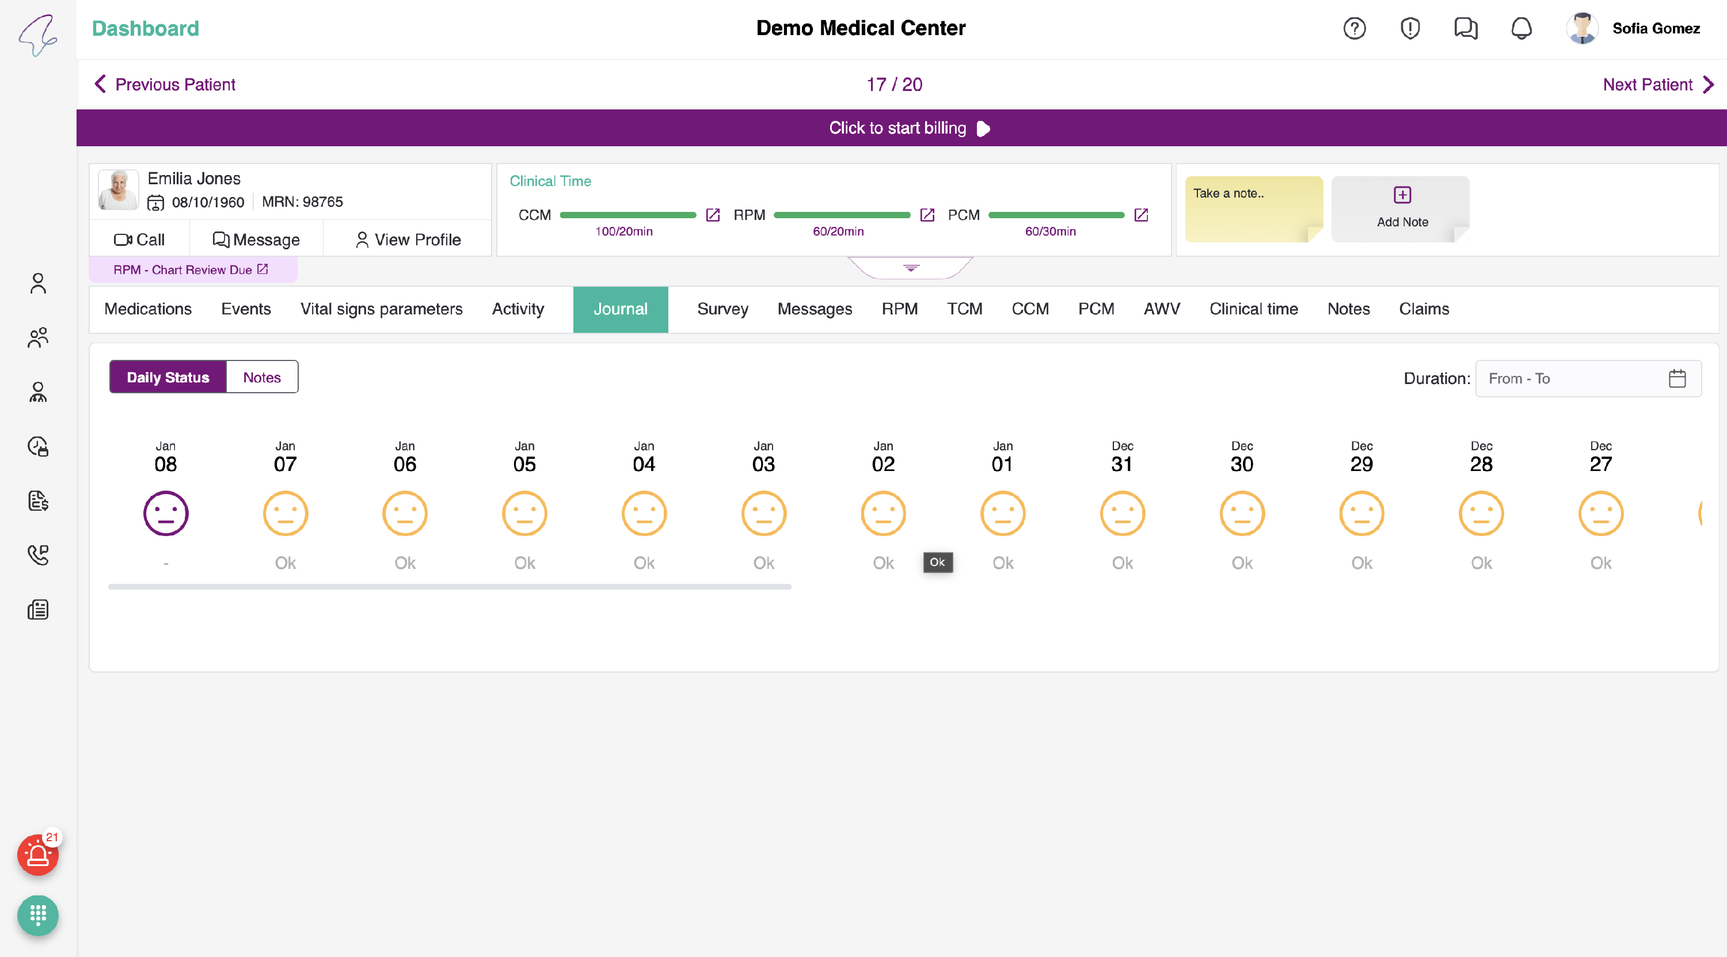
Task: Open the chat messages icon in header
Action: click(1466, 28)
